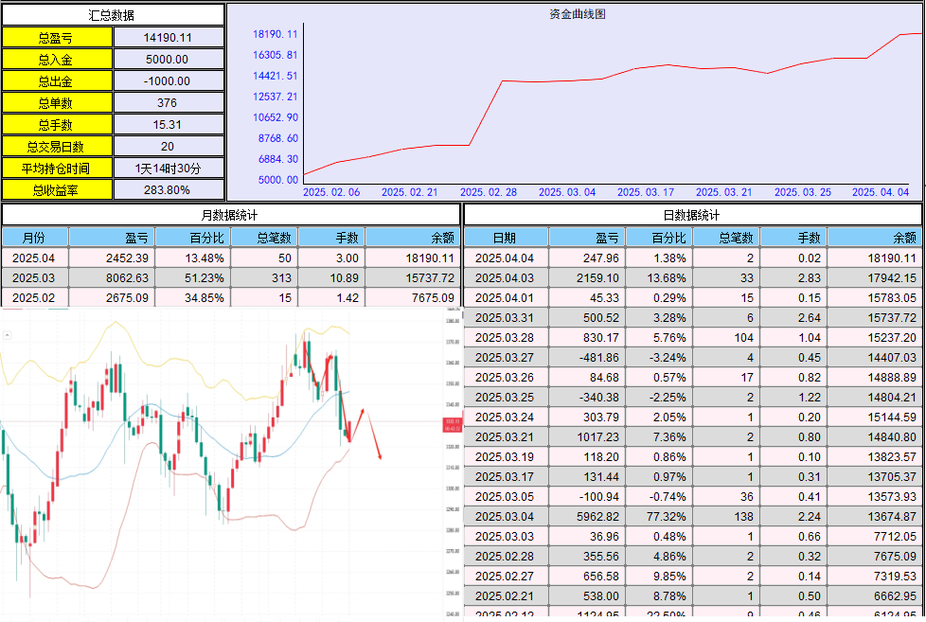Select the 2025.04 month row cell
Viewport: 926px width, 622px height.
[x=35, y=258]
